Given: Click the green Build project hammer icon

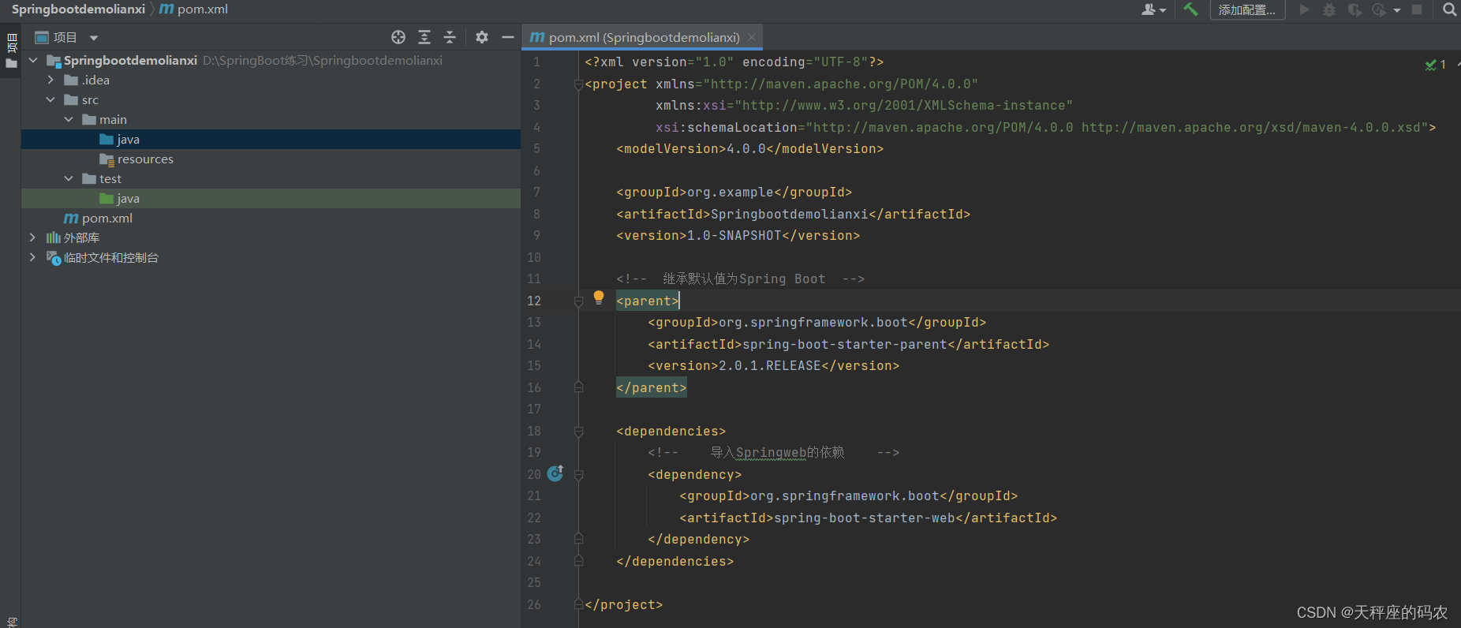Looking at the screenshot, I should point(1190,9).
